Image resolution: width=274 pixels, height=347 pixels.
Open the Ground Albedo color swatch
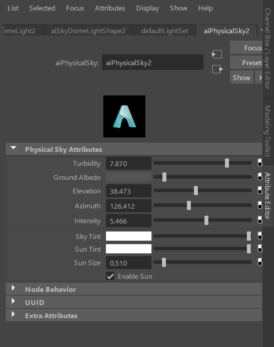coord(129,177)
